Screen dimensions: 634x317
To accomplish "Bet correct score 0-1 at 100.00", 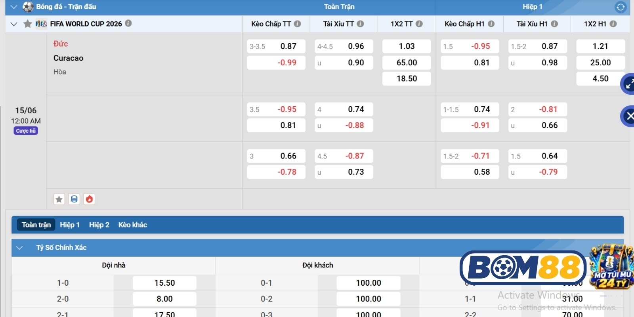I will 369,283.
